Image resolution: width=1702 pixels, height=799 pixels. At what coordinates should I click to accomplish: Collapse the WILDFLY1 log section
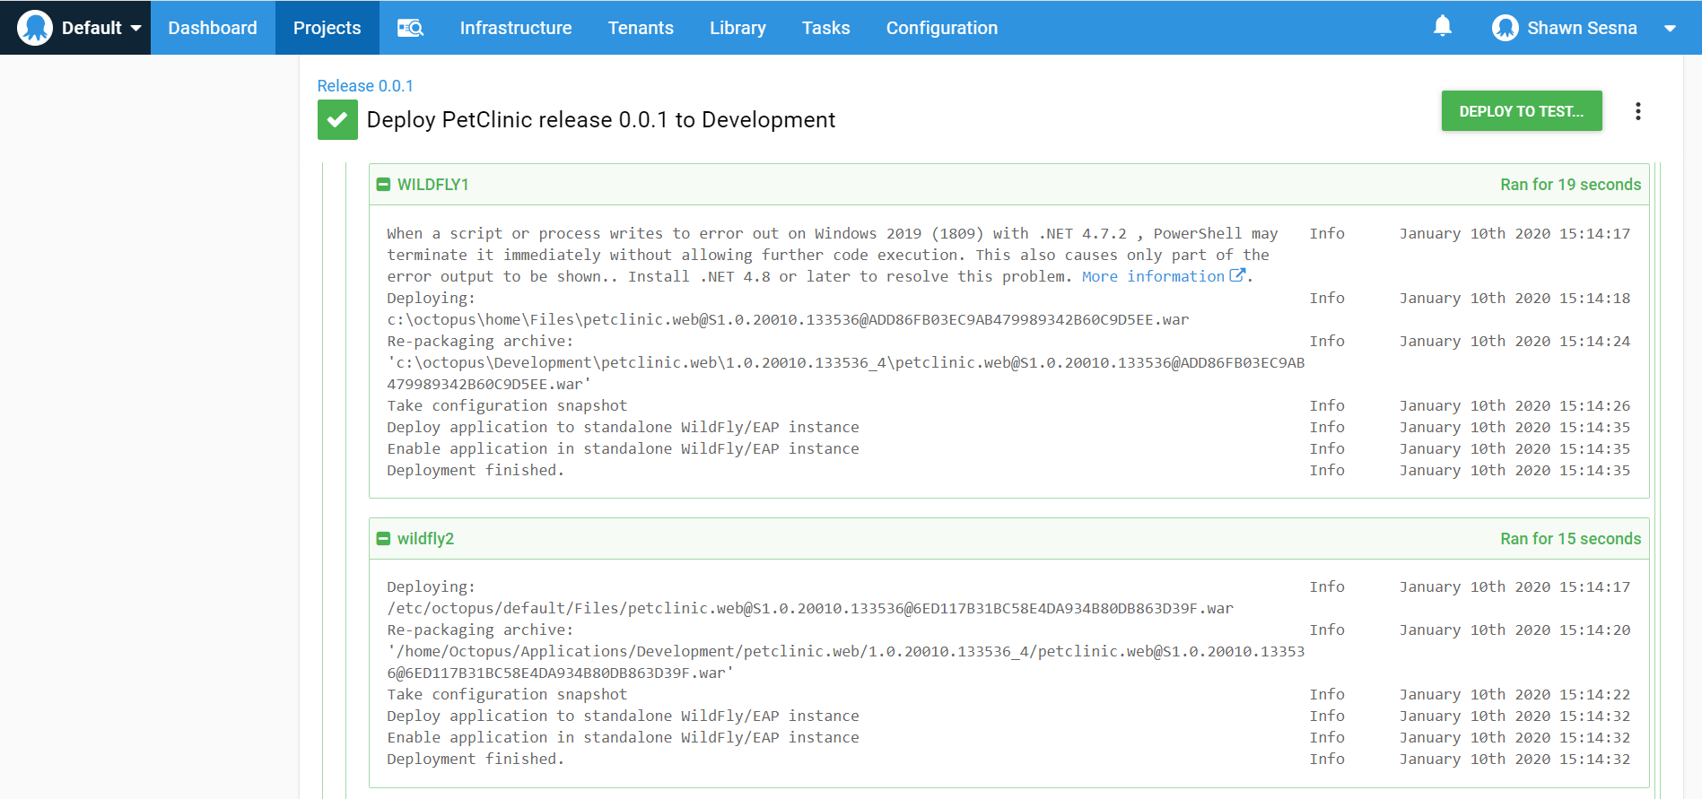[384, 185]
